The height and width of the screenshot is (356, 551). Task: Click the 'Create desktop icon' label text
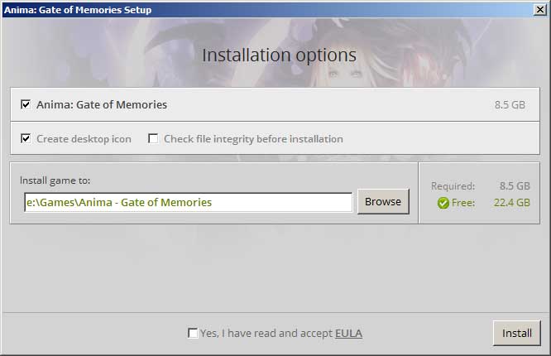click(84, 139)
